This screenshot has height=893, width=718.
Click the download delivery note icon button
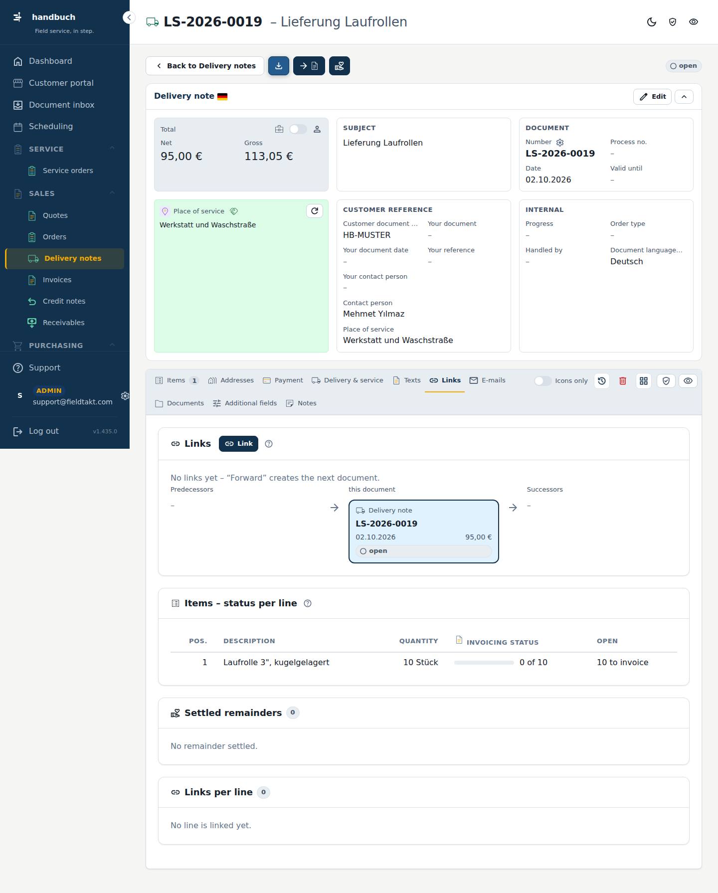(279, 66)
